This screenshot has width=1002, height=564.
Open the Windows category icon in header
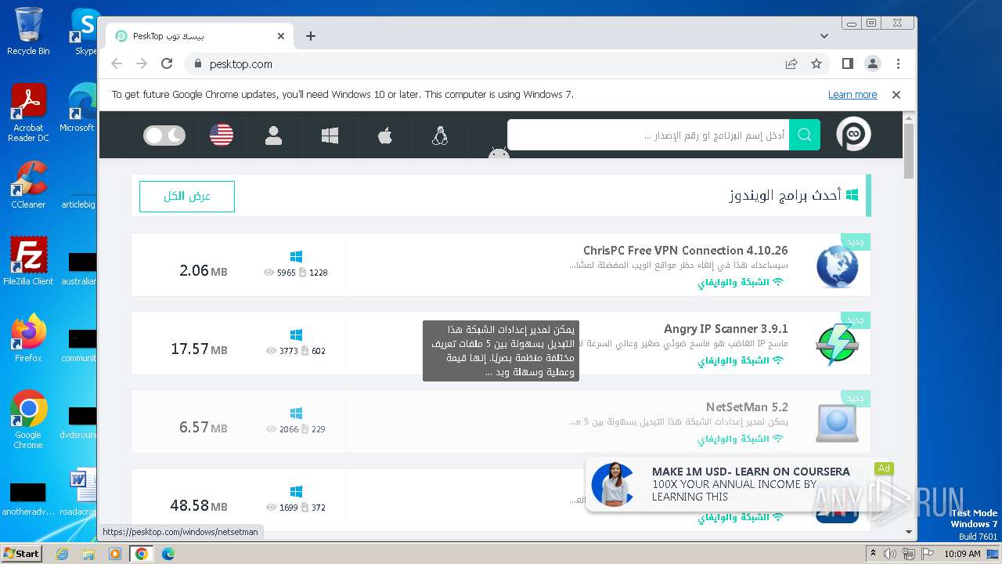pos(330,136)
